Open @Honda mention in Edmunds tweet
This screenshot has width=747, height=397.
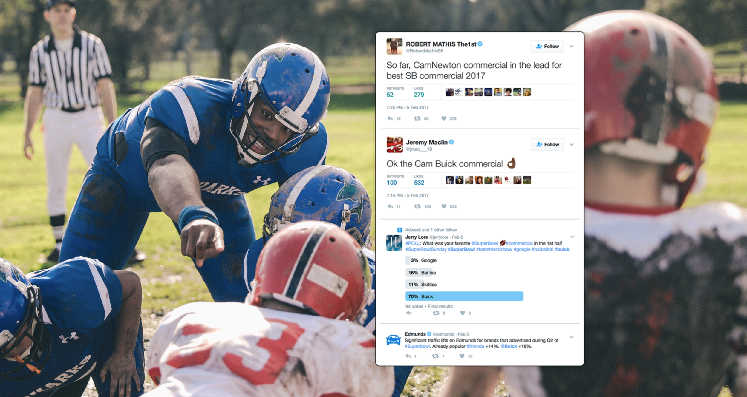pos(475,346)
